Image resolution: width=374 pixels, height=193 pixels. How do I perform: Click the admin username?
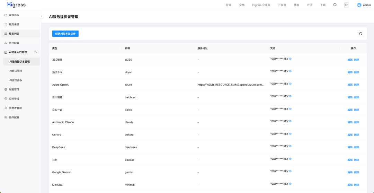pos(367,5)
